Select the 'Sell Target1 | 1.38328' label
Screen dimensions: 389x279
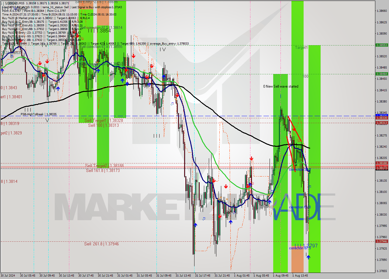click(104, 120)
